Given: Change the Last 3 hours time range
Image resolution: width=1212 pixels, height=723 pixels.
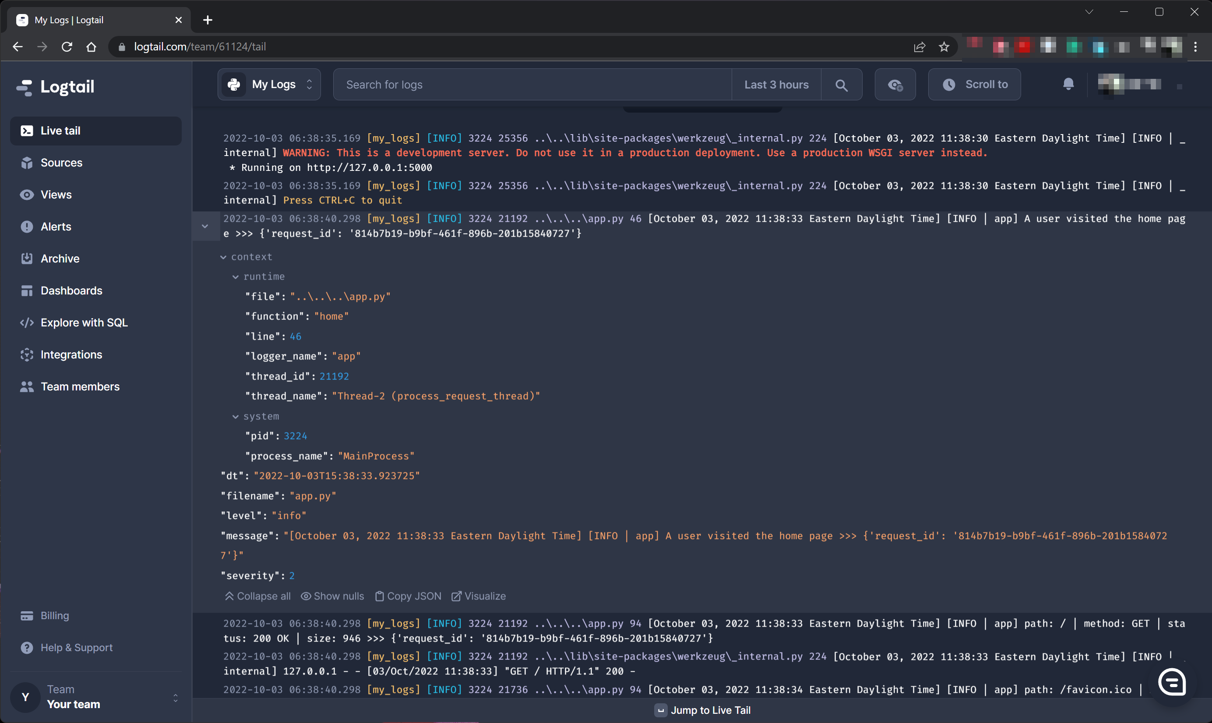Looking at the screenshot, I should click(x=776, y=85).
